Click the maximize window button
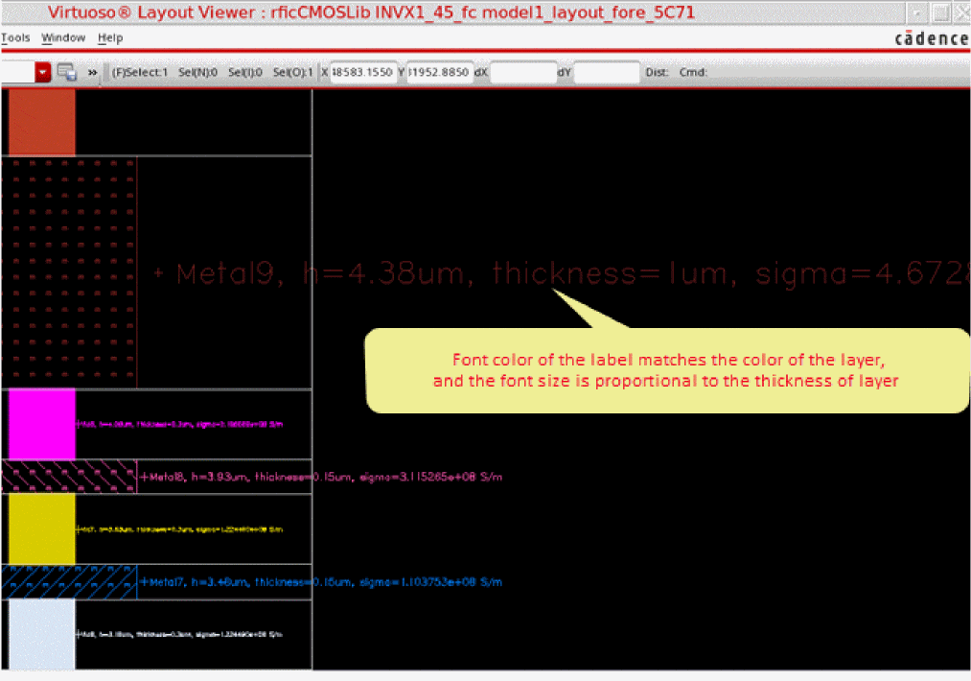 click(940, 12)
